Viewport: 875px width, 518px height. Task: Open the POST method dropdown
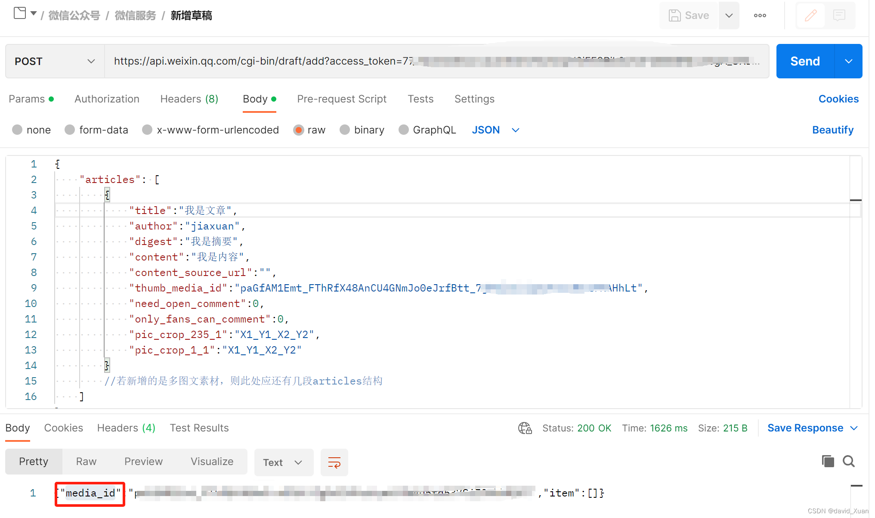pos(55,61)
